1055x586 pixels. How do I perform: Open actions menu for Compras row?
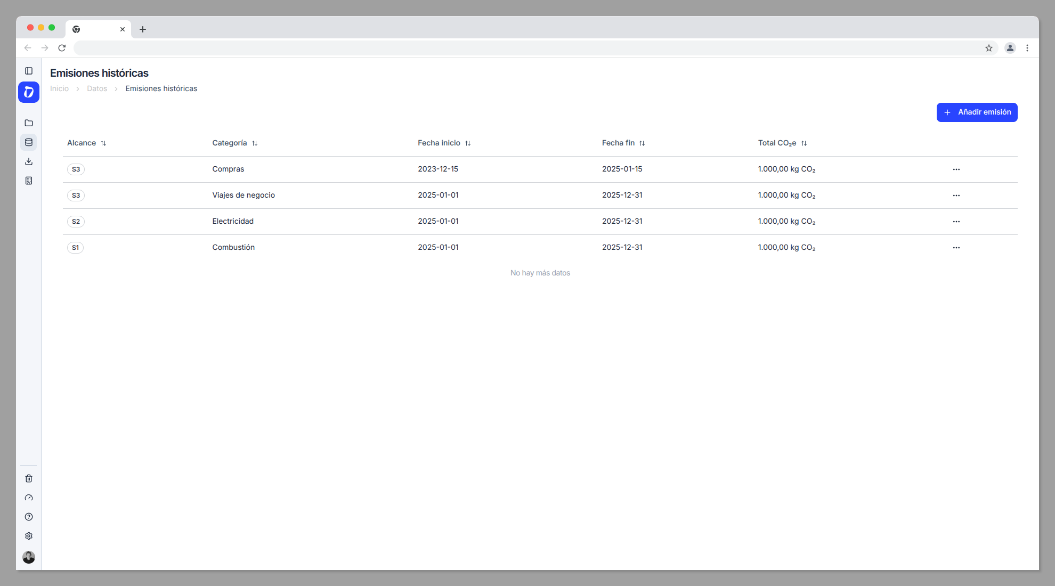(956, 169)
